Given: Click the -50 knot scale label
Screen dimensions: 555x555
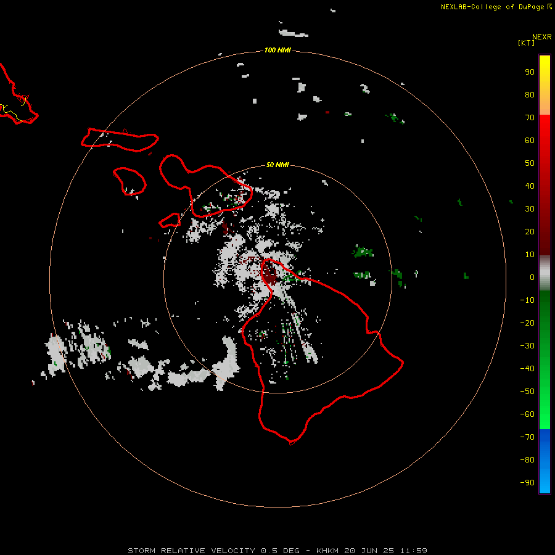Looking at the screenshot, I should (x=527, y=392).
